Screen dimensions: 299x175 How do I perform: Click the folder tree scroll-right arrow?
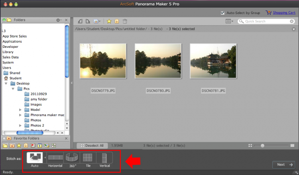click(x=62, y=133)
